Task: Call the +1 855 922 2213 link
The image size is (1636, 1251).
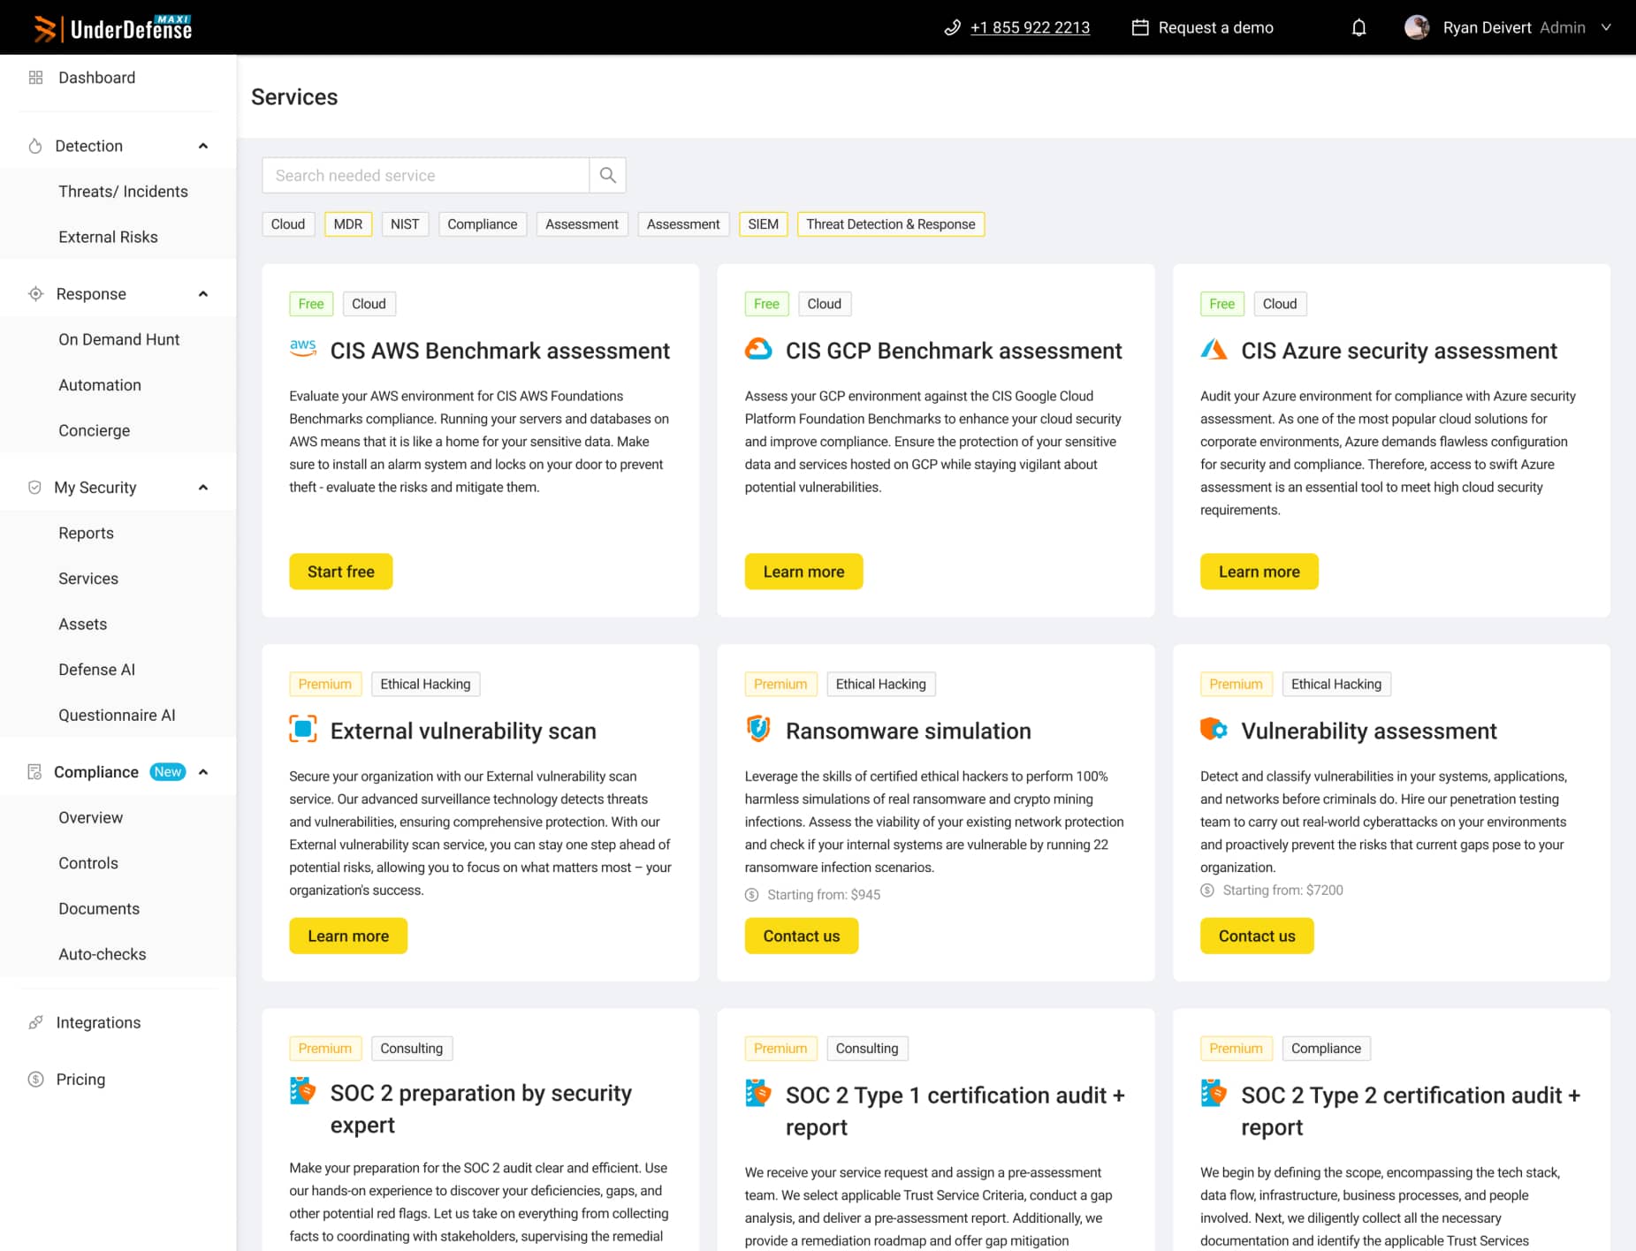Action: pyautogui.click(x=1030, y=27)
